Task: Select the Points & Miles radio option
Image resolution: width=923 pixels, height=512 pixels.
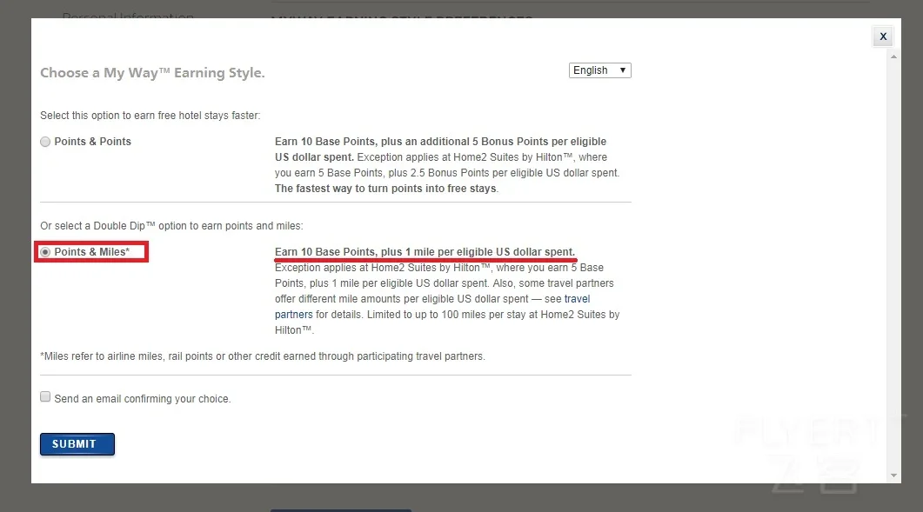Action: point(45,252)
